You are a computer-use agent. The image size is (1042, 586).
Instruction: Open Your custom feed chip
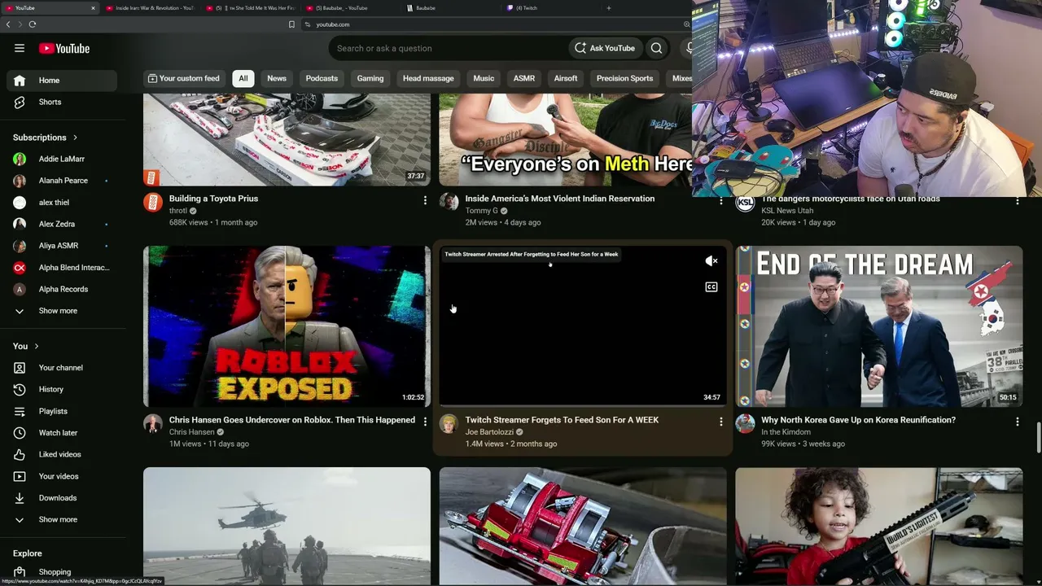pyautogui.click(x=184, y=78)
